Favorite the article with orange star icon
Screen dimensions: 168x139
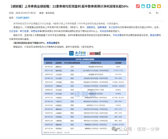click(159, 6)
